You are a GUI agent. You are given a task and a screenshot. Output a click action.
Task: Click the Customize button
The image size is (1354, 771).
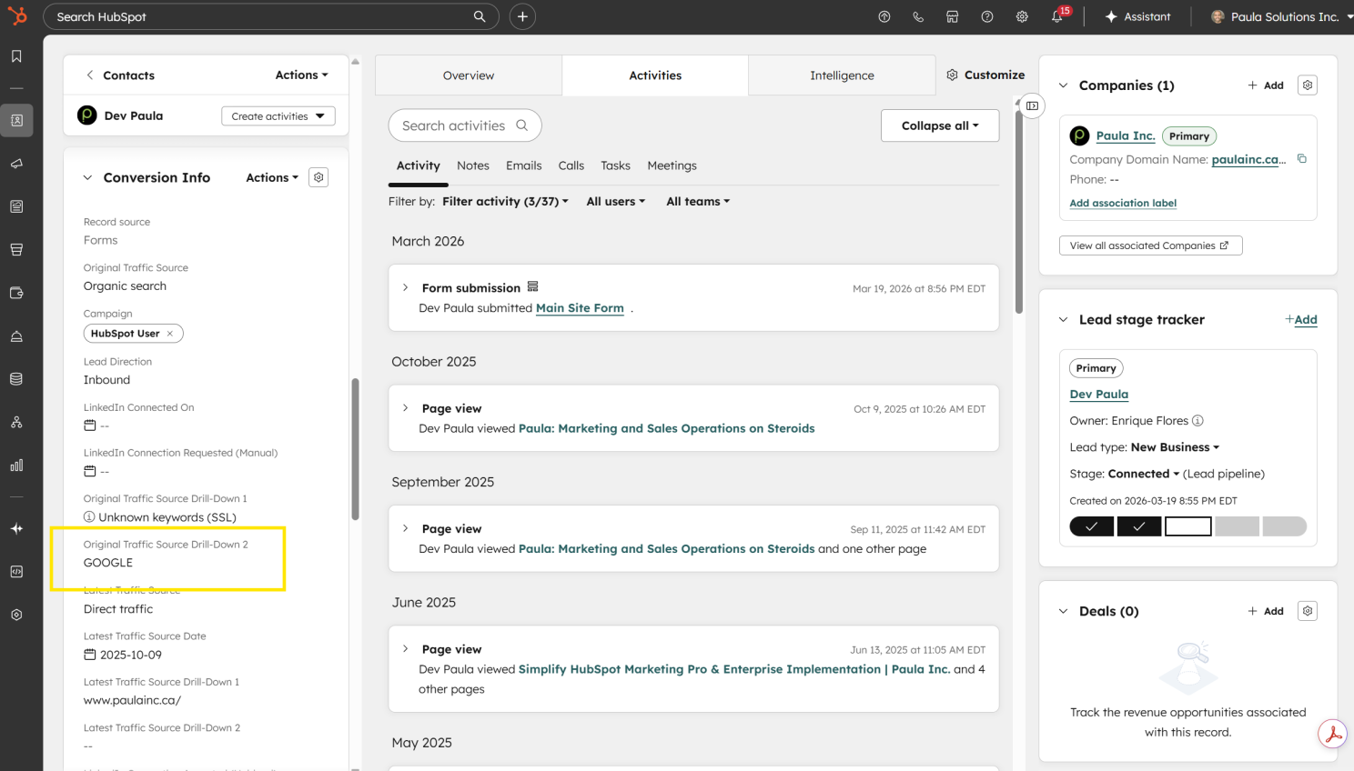coord(985,75)
